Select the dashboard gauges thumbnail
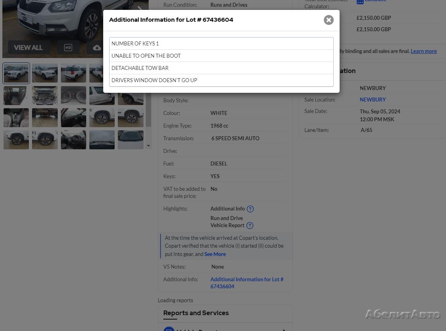 [x=74, y=96]
